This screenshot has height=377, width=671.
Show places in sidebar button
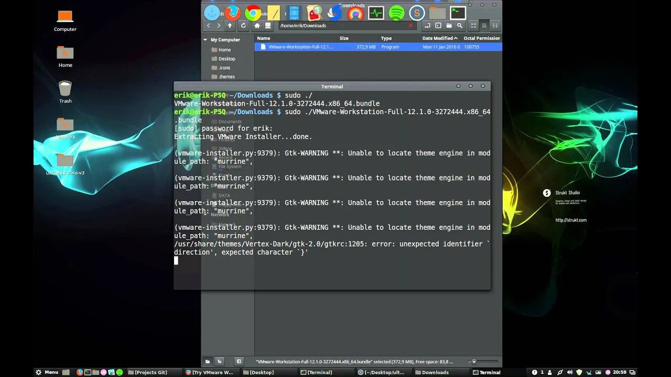click(208, 361)
